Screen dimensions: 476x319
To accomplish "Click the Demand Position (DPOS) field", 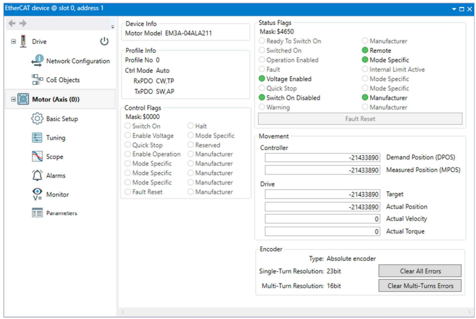I will tap(322, 158).
